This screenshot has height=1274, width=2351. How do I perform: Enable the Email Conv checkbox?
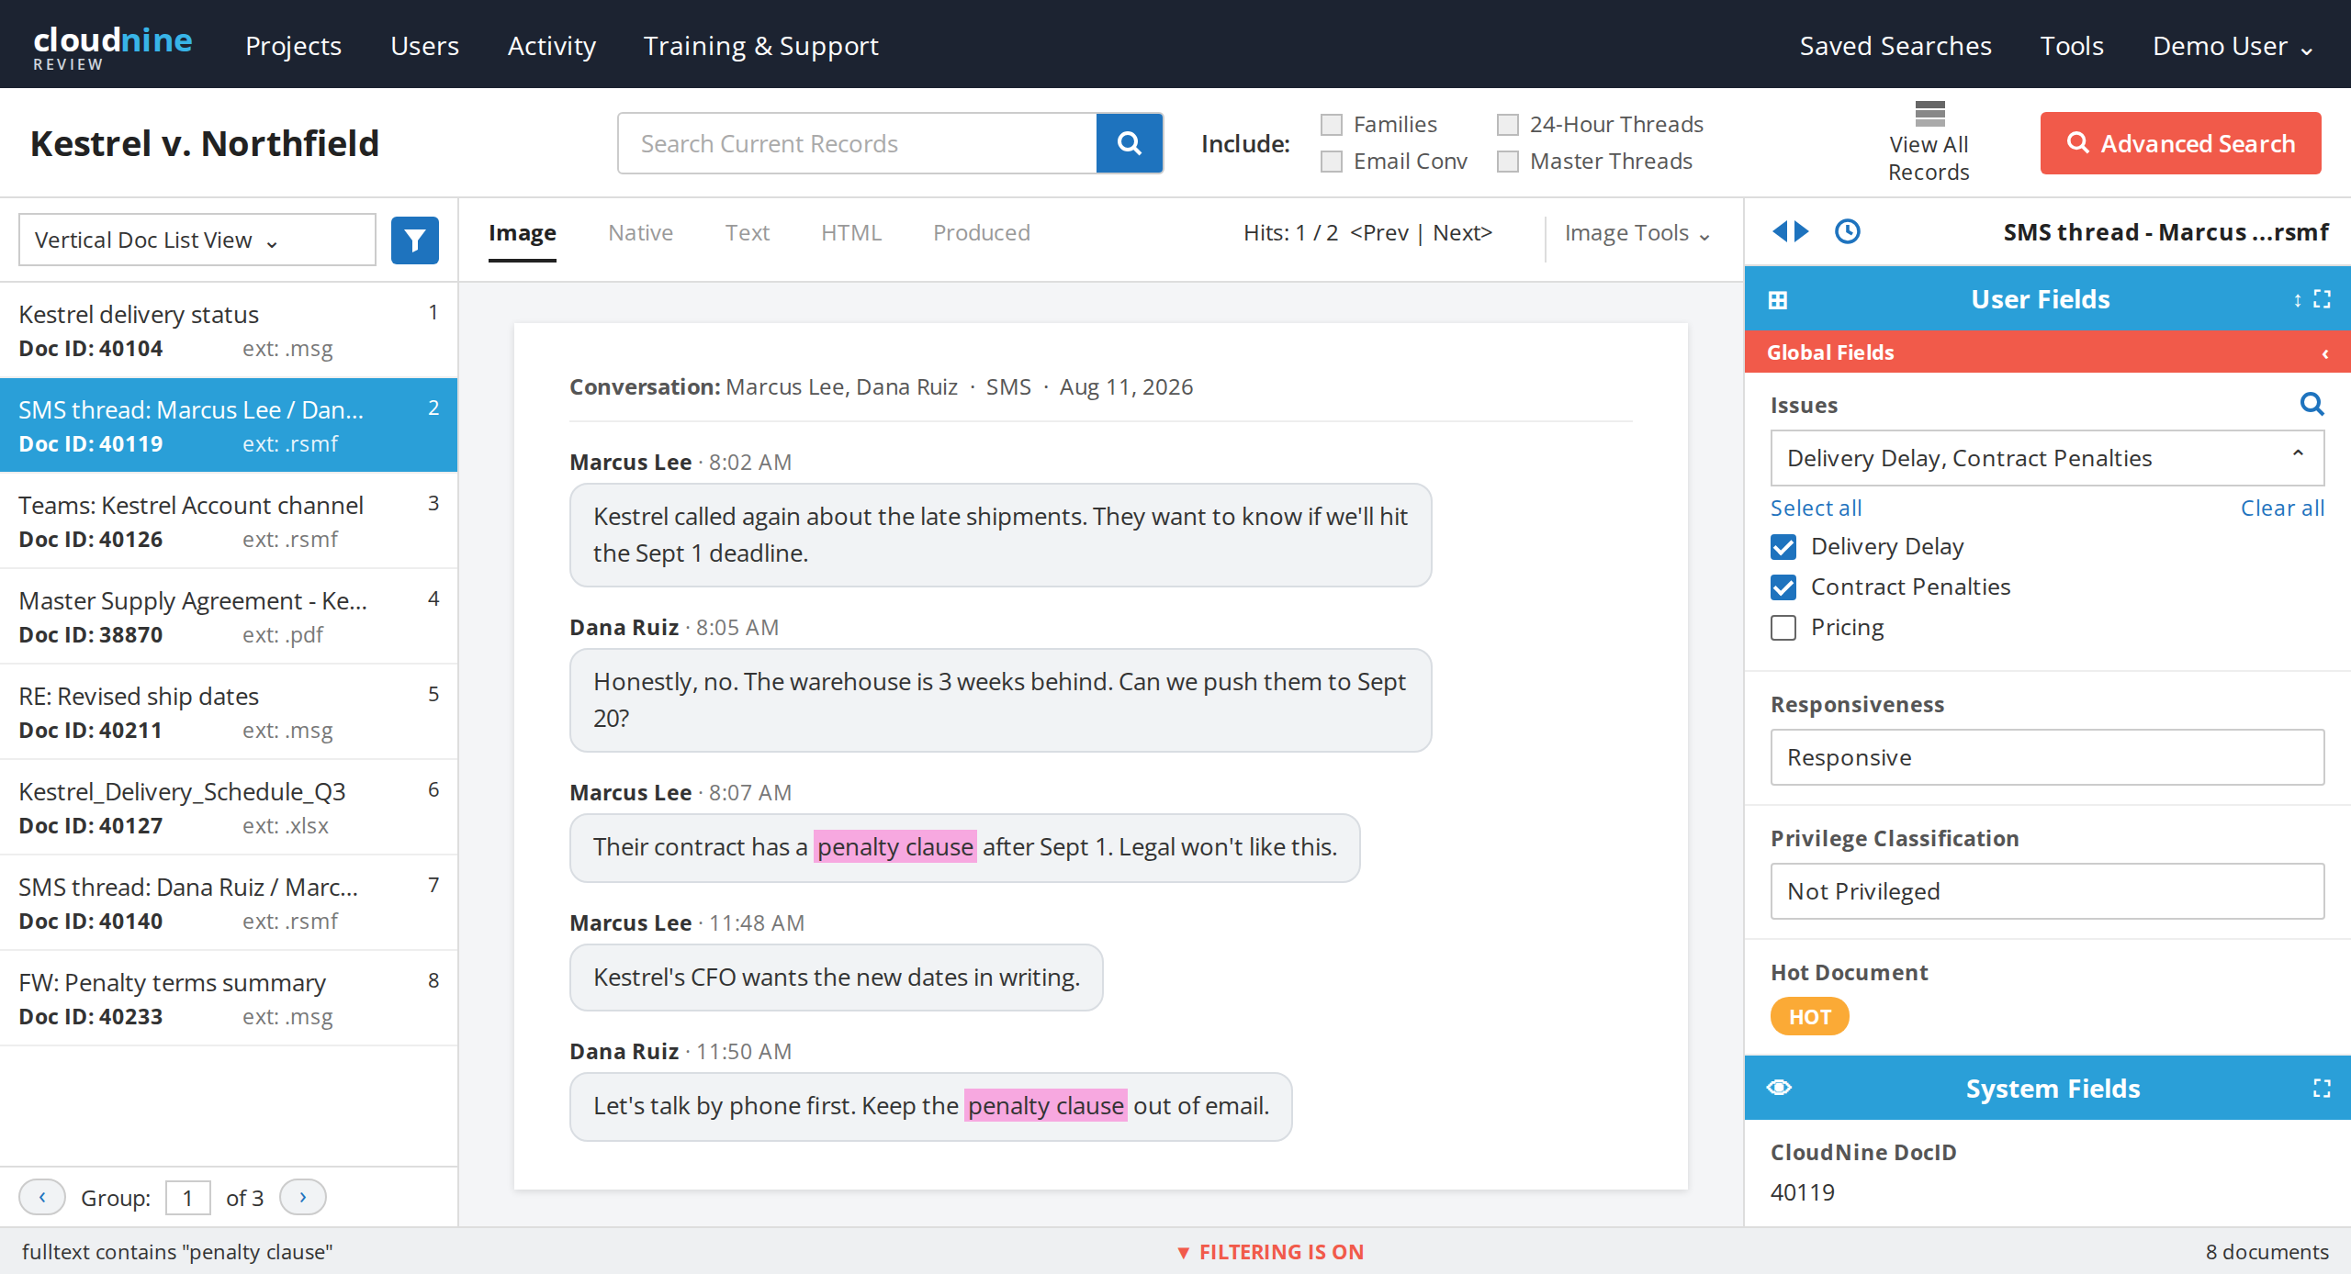click(x=1332, y=162)
